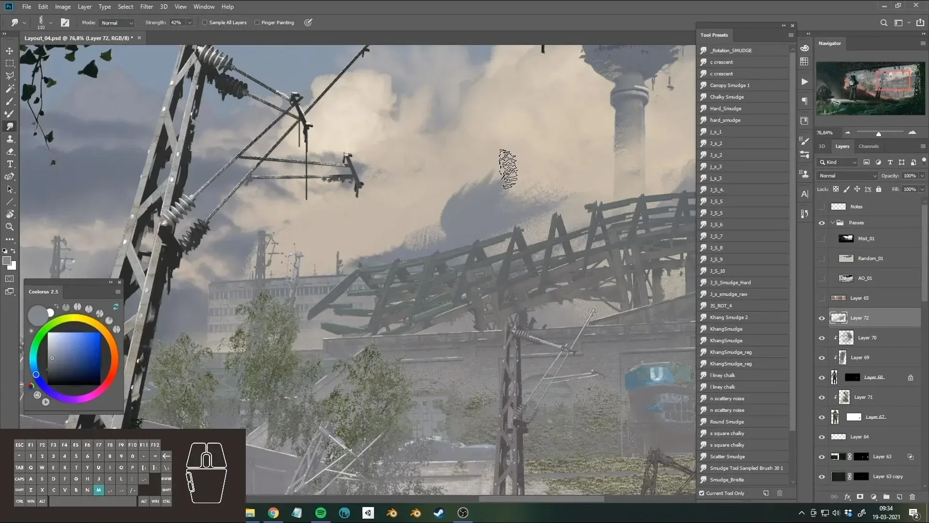929x523 pixels.
Task: Hide Layer 69 visibility eye
Action: (822, 358)
